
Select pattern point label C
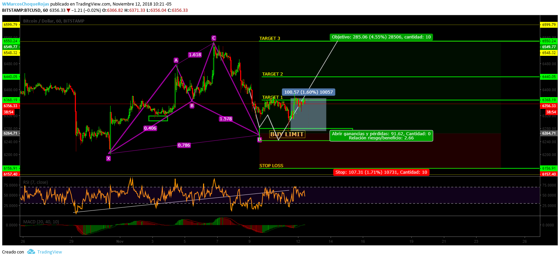[214, 38]
